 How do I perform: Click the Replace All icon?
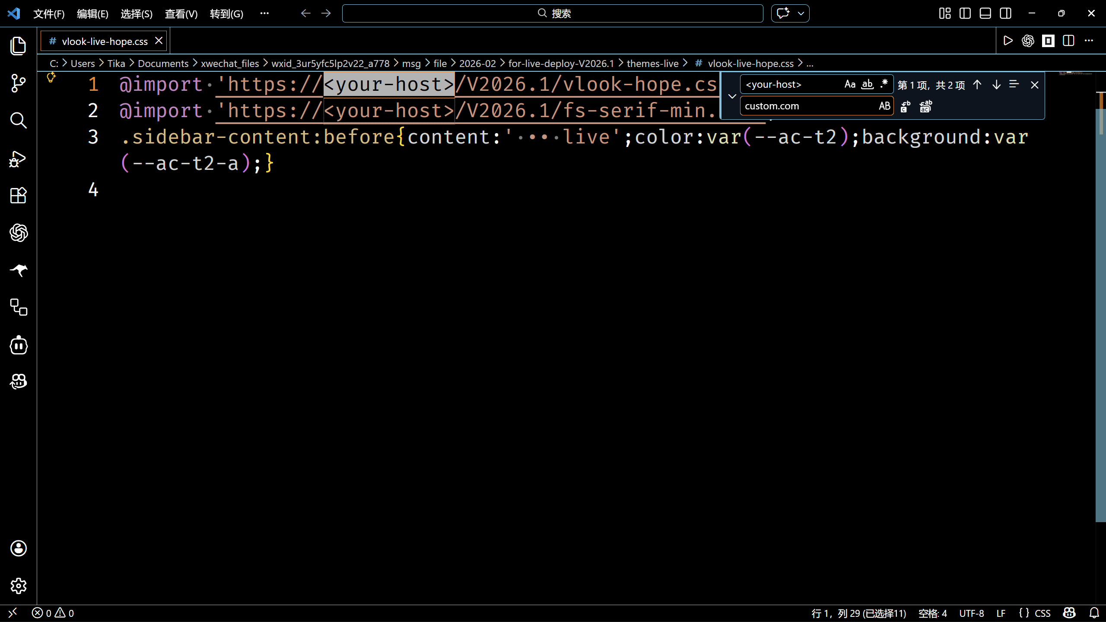tap(925, 106)
